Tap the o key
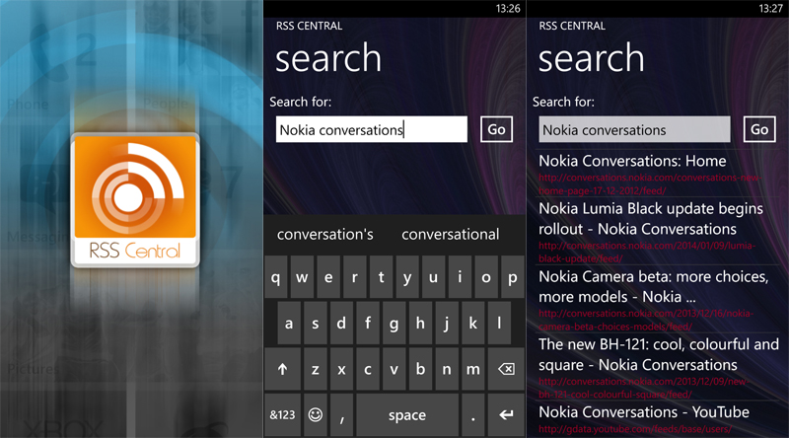789x438 pixels. (x=486, y=277)
